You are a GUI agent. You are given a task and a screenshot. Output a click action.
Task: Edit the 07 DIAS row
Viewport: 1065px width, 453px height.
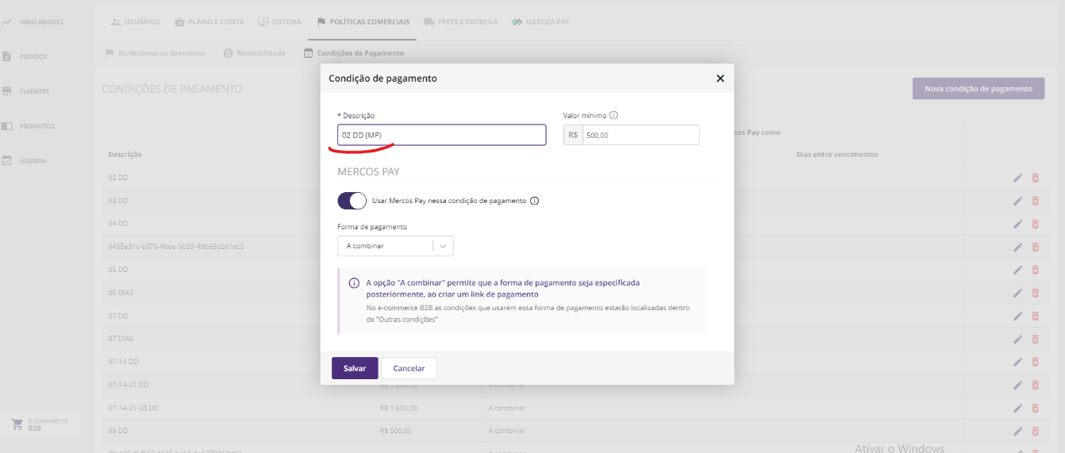point(1017,339)
